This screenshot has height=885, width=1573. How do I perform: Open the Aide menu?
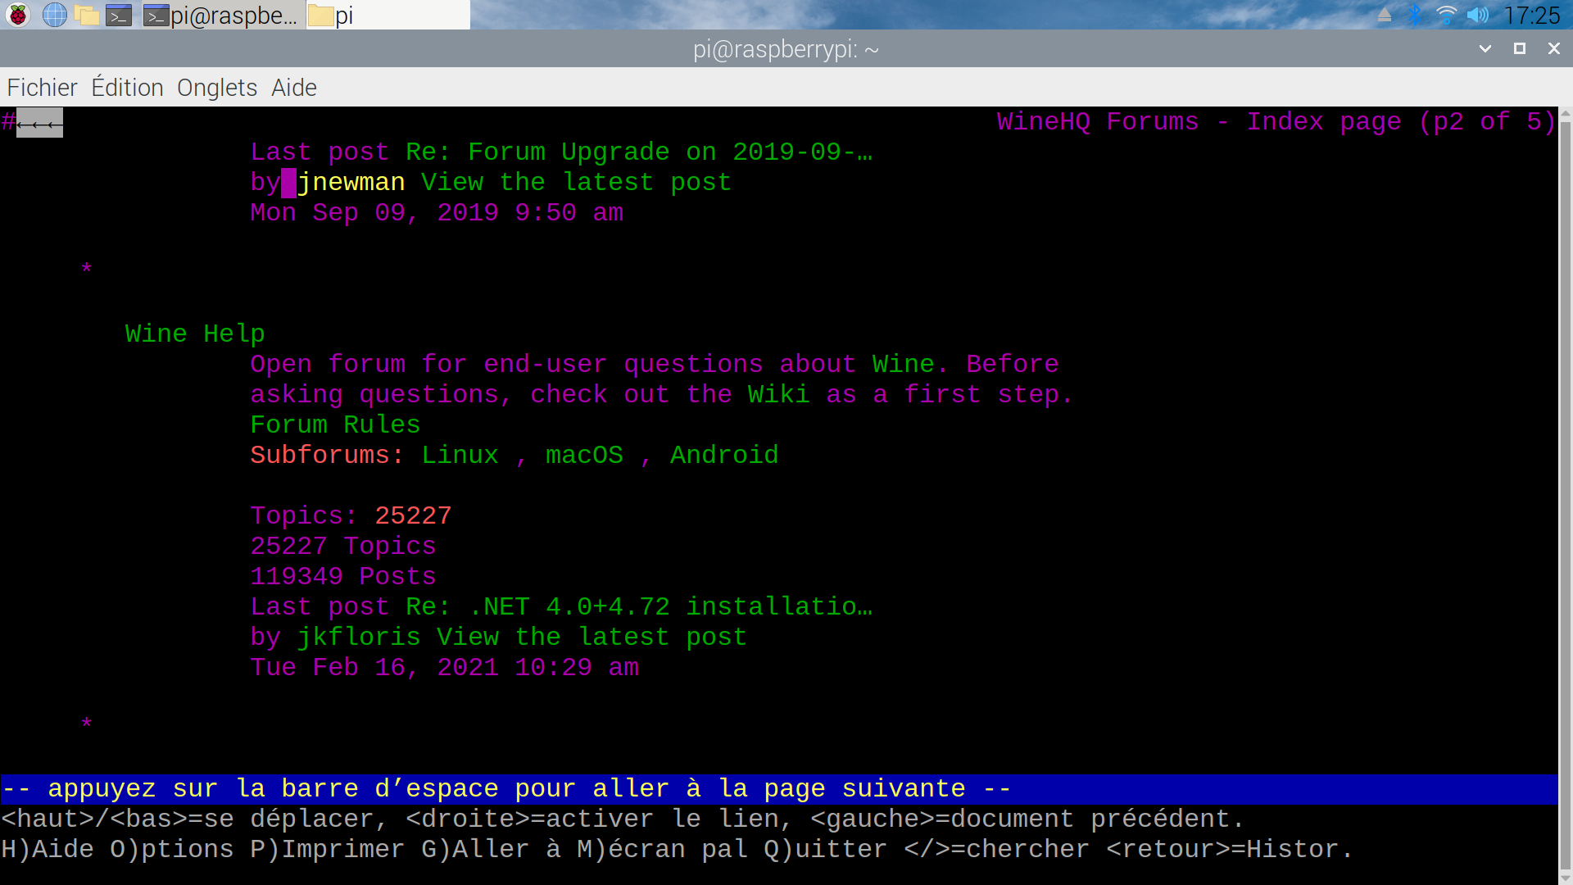(294, 88)
